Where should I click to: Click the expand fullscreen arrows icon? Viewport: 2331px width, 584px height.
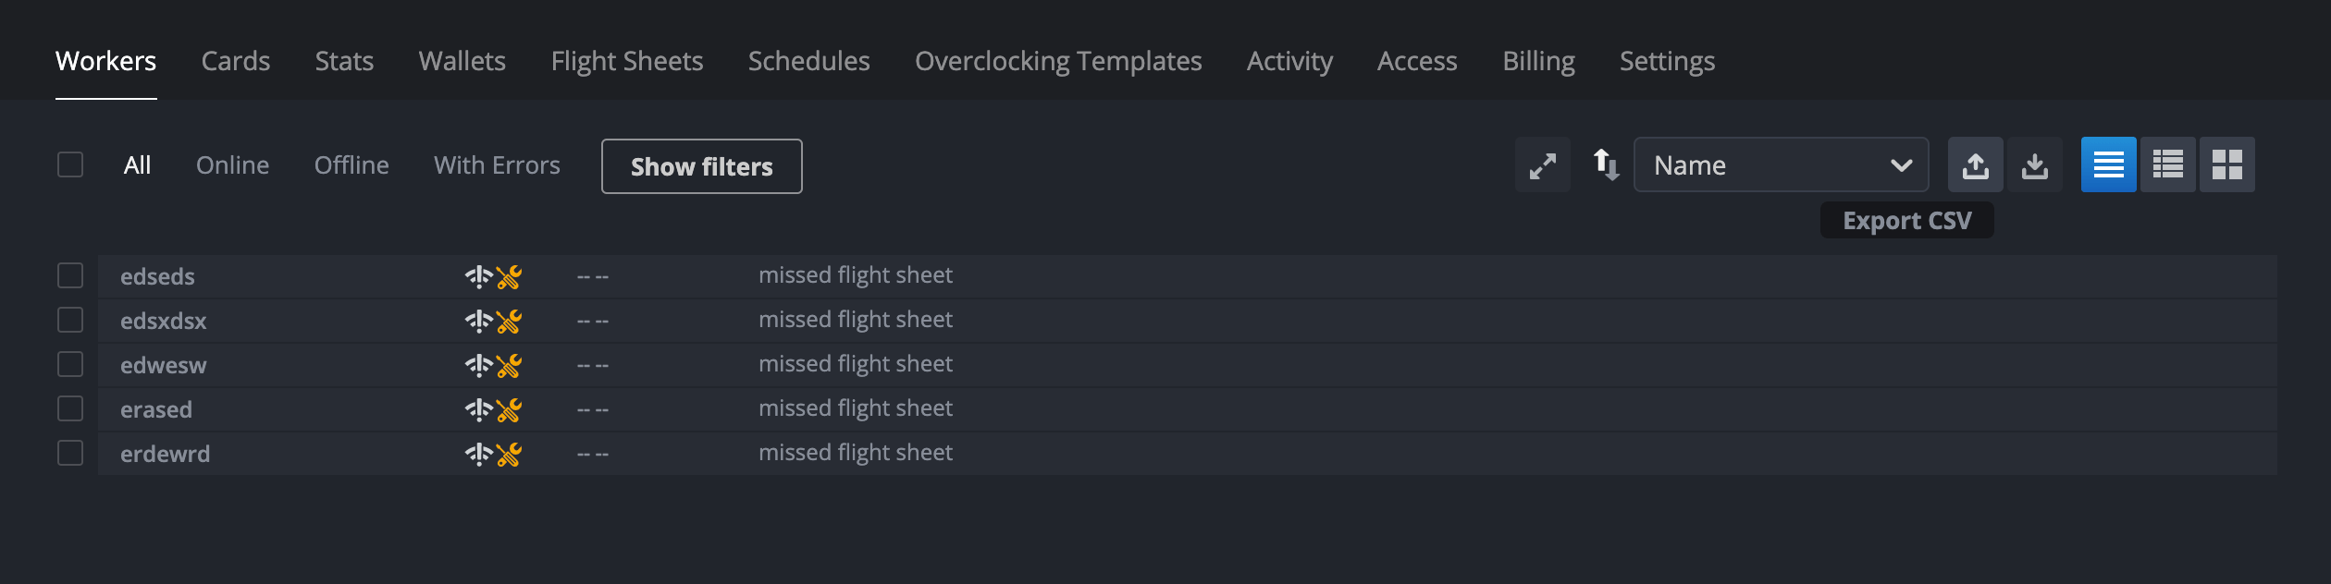[x=1541, y=164]
